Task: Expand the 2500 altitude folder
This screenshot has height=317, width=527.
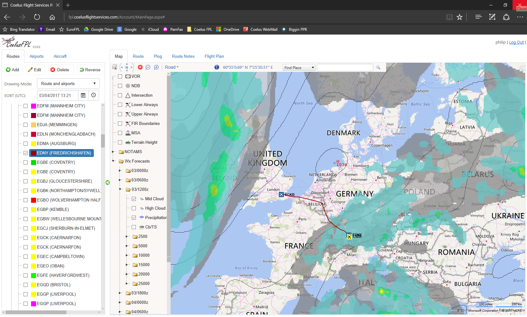Action: tap(127, 236)
